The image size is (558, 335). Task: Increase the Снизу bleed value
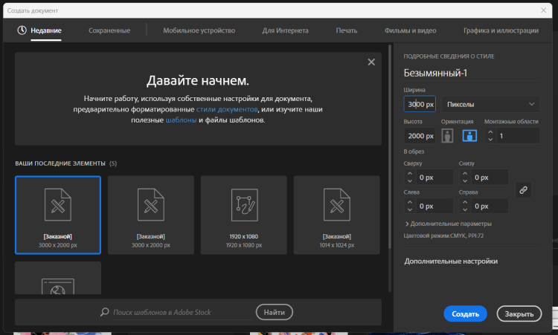(465, 173)
